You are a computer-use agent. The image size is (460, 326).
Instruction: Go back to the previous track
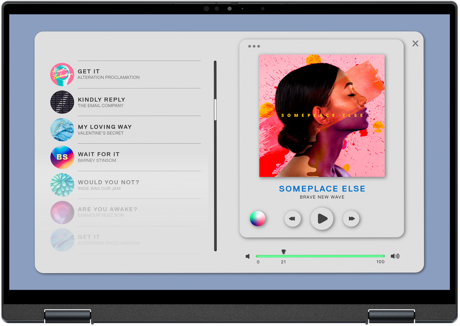[292, 219]
